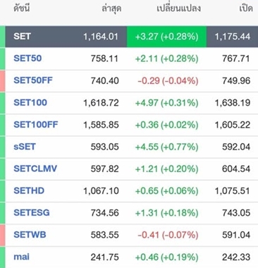
Task: Sort by the ดัชนี column header
Action: pyautogui.click(x=22, y=8)
